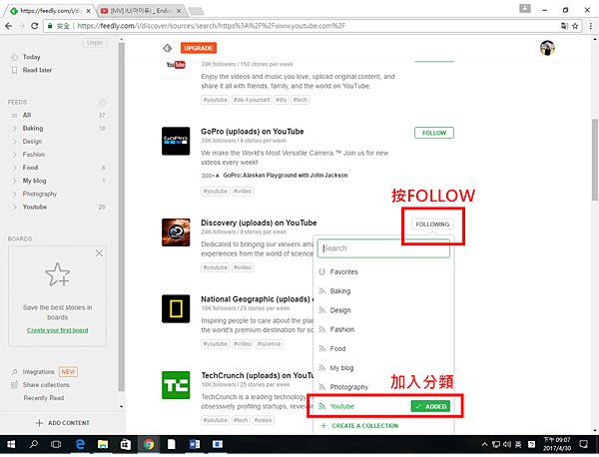Open the Discovery channel thumbnail
This screenshot has width=599, height=457.
[x=176, y=232]
